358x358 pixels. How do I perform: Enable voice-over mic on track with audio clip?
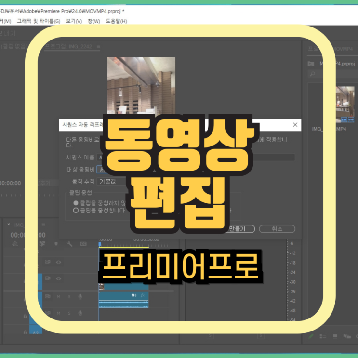coord(80,297)
